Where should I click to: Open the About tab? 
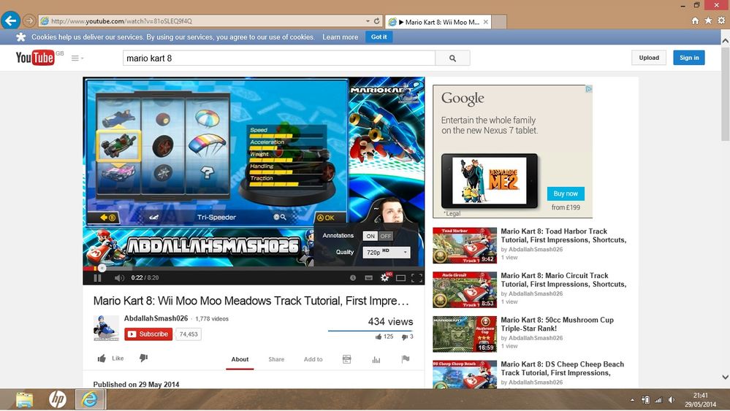(x=240, y=359)
